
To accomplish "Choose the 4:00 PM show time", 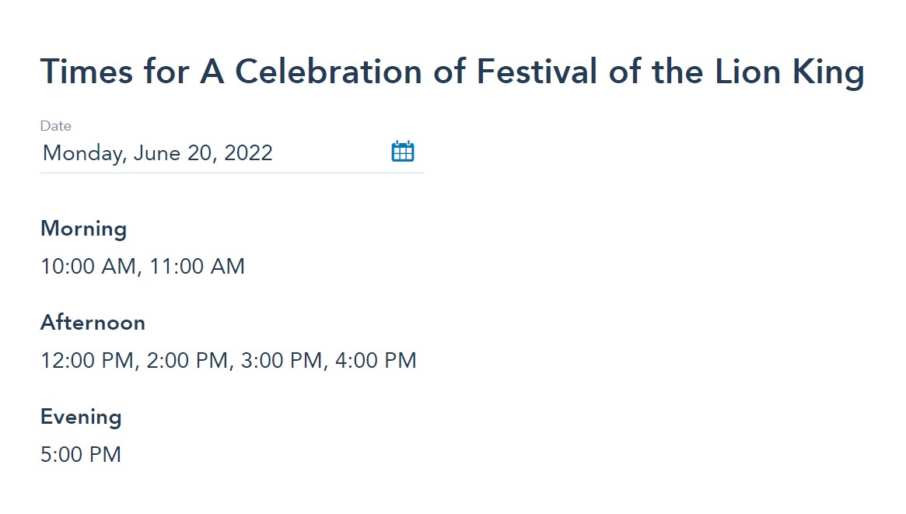I will (x=376, y=360).
